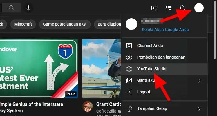Viewport: 217px width, 116px height.
Task: Open YouTube Studio from the menu
Action: click(164, 69)
